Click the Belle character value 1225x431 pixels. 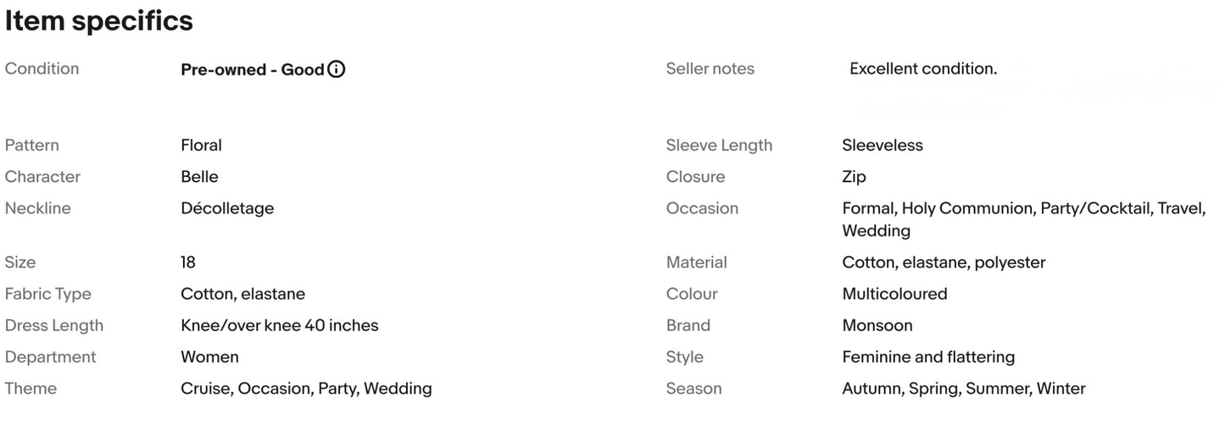click(x=199, y=176)
